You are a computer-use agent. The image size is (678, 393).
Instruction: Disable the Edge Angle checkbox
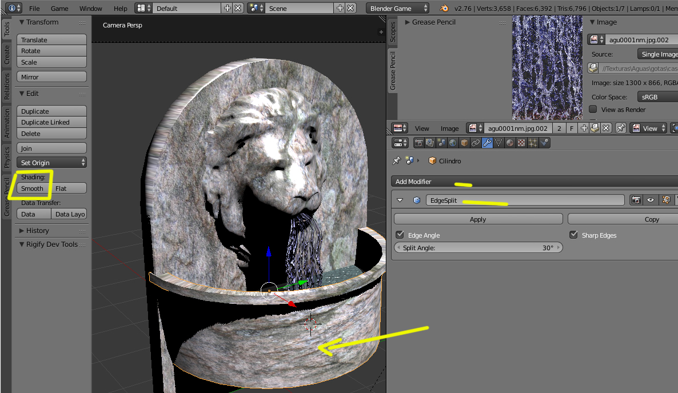pyautogui.click(x=400, y=235)
